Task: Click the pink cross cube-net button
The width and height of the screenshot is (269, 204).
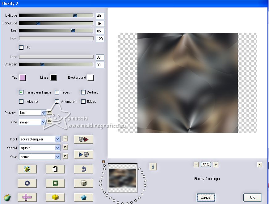Action: point(27,197)
